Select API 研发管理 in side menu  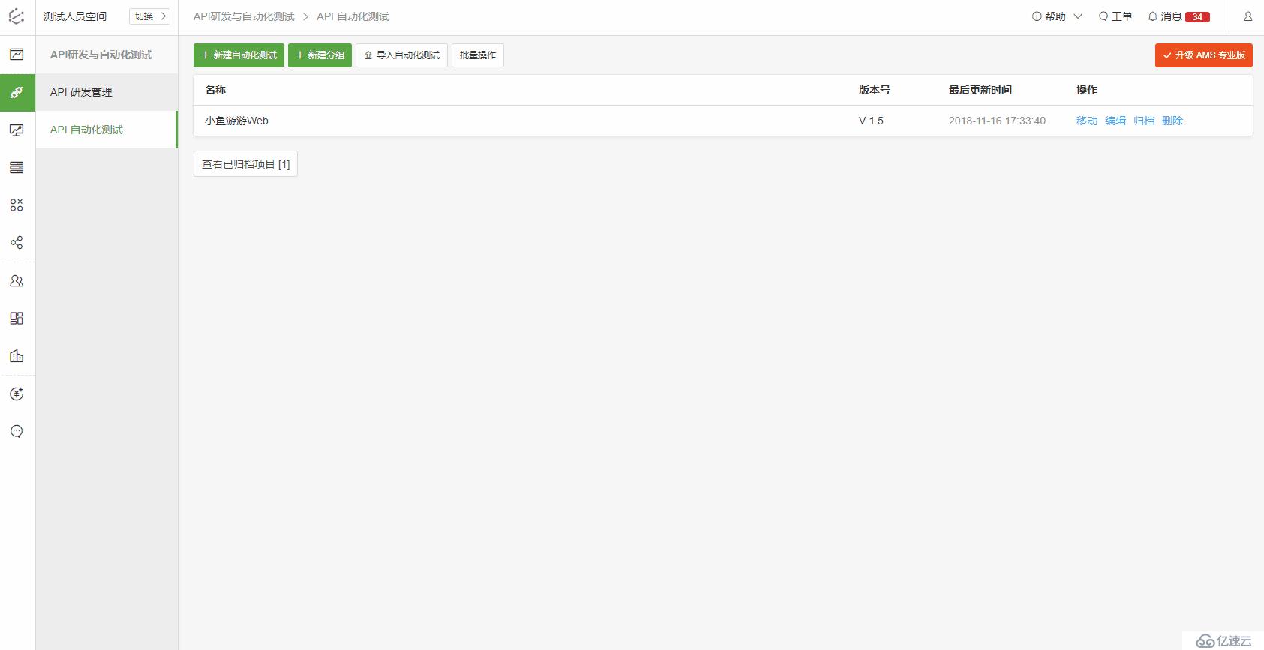(x=107, y=92)
